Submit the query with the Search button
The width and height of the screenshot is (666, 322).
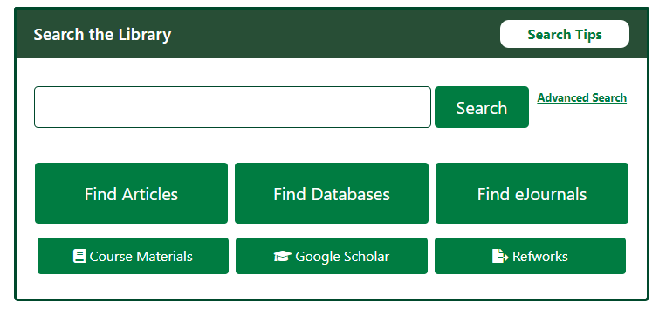(482, 107)
